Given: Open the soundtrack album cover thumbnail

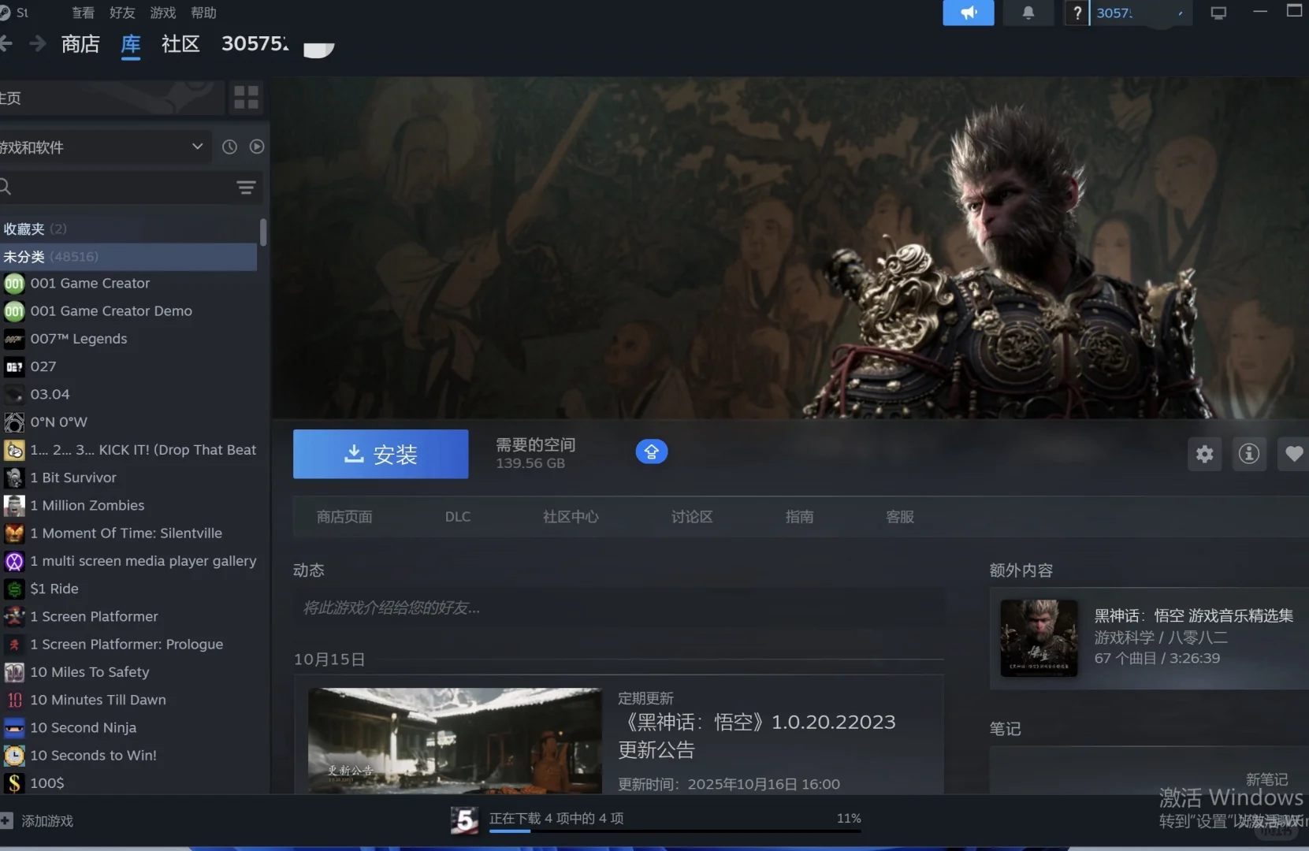Looking at the screenshot, I should pyautogui.click(x=1039, y=638).
